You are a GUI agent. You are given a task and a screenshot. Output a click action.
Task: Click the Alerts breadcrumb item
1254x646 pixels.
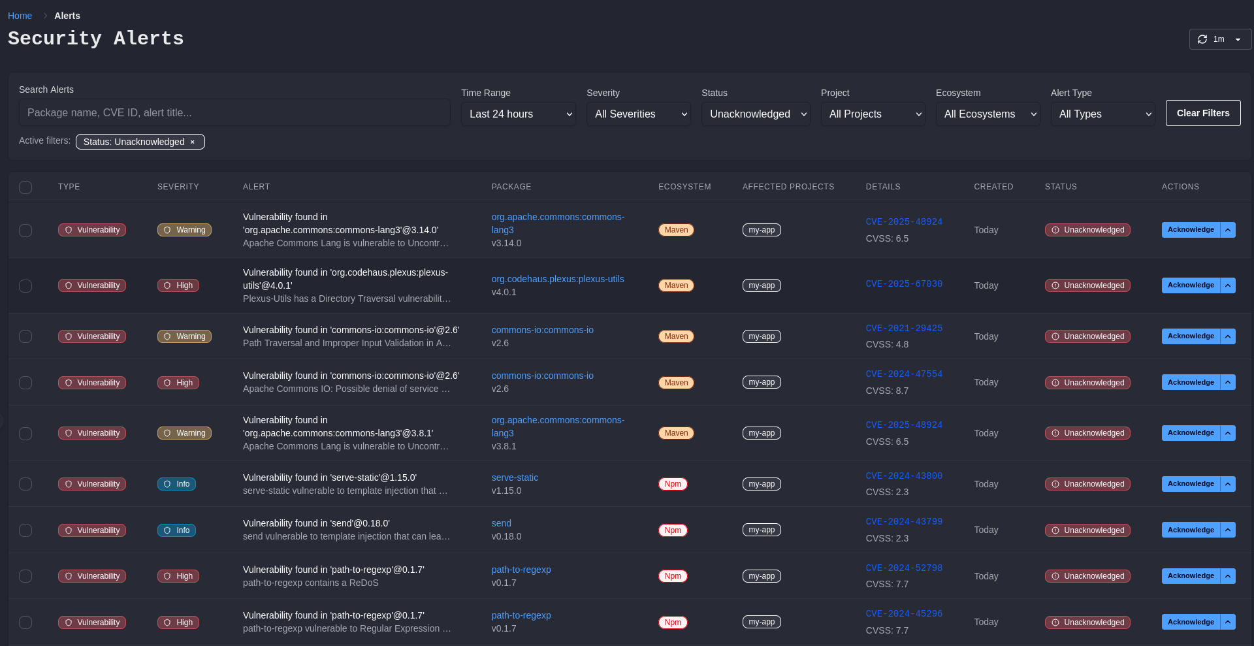[x=67, y=16]
